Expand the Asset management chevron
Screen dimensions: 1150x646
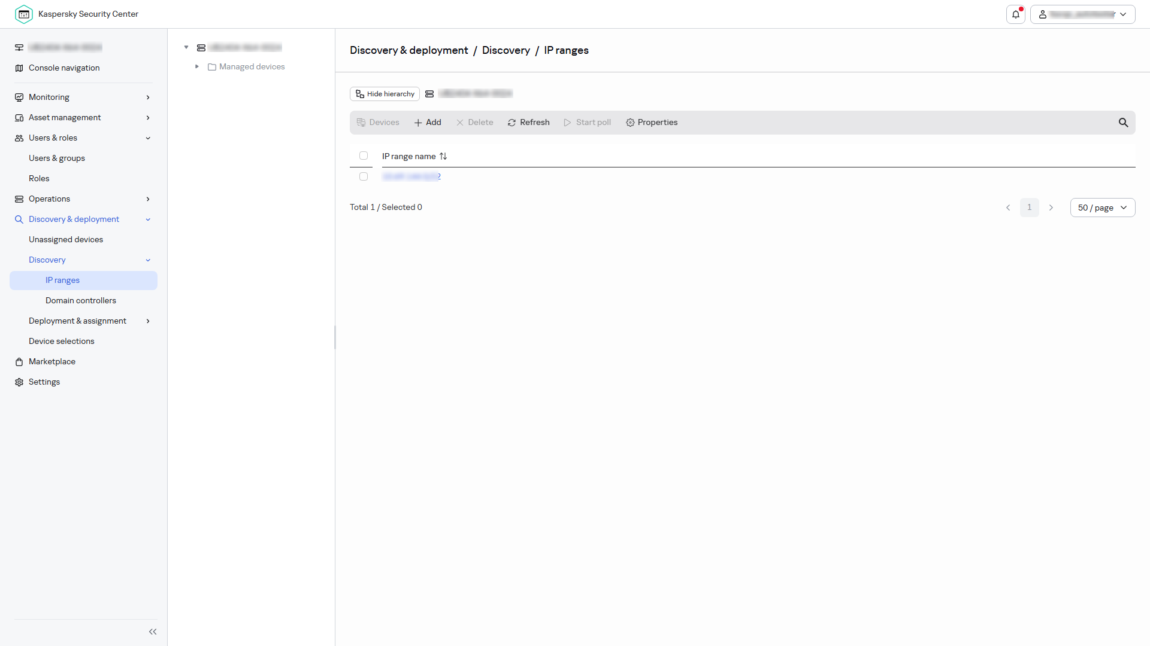click(148, 118)
